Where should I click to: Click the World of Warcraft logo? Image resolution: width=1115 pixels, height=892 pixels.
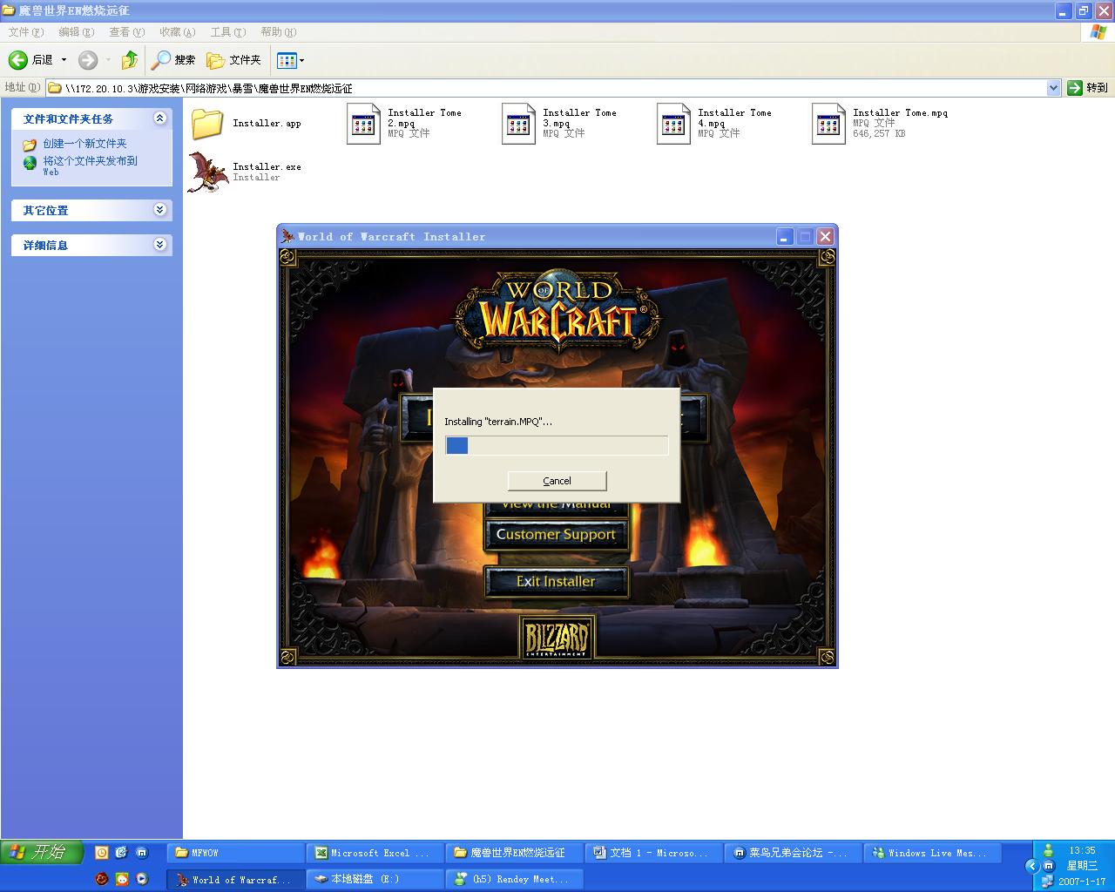point(557,311)
